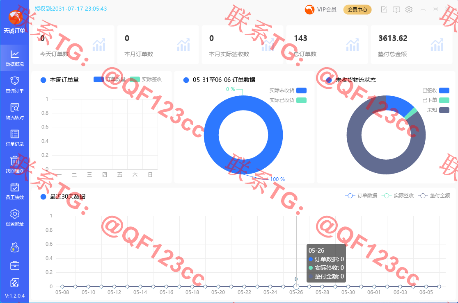Click the chart icon on 今天订单数 card
This screenshot has width=458, height=303.
[x=99, y=45]
